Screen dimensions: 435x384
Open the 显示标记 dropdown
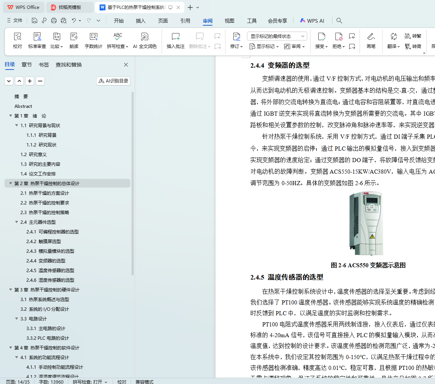(264, 46)
